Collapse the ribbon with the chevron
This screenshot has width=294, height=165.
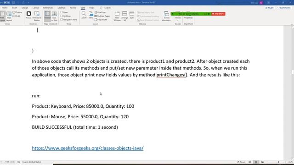(x=292, y=24)
